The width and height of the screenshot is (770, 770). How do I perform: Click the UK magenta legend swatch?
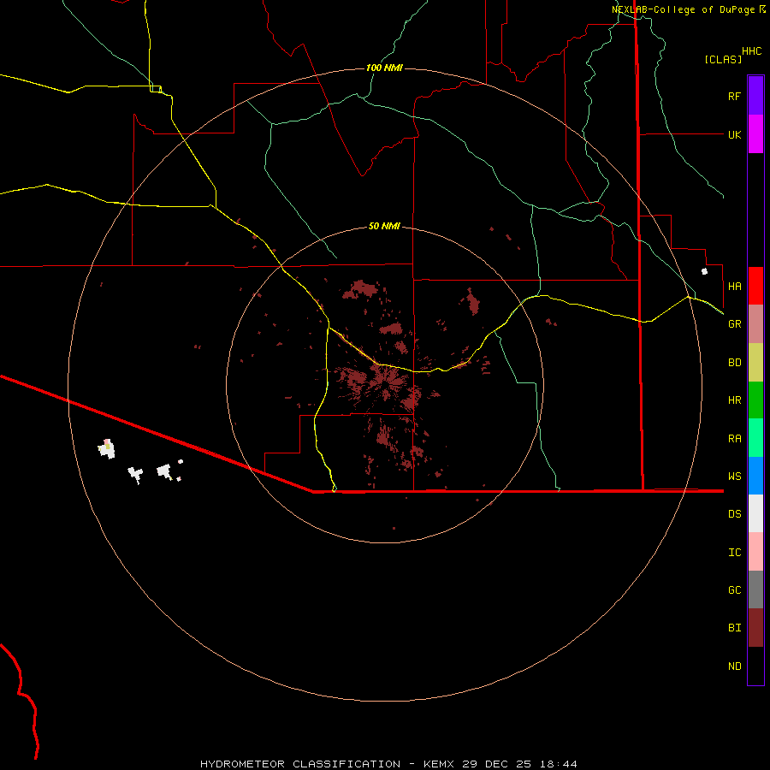point(755,134)
